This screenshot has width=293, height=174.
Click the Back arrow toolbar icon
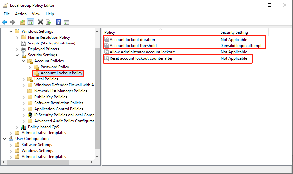click(5, 22)
